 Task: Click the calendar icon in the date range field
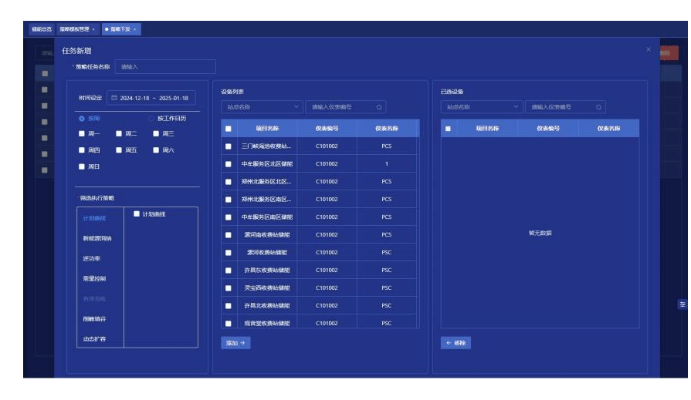click(113, 98)
